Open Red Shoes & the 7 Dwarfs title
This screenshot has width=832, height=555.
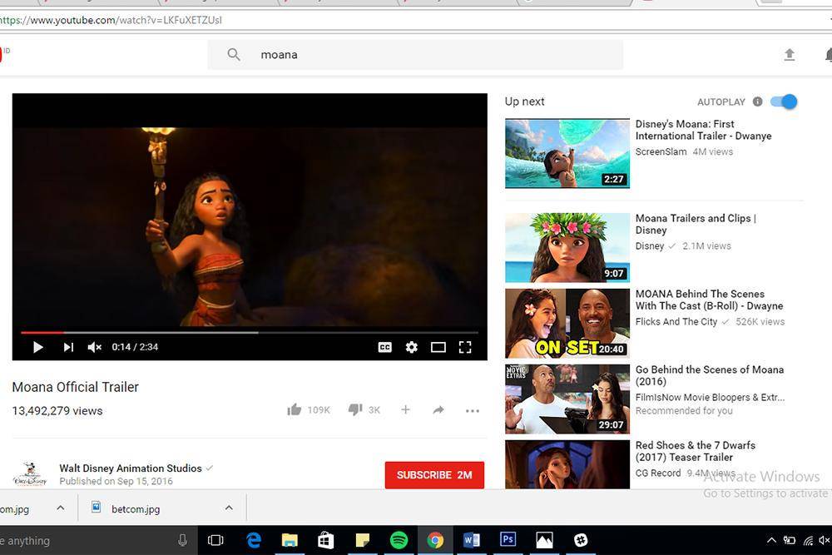[x=696, y=451]
